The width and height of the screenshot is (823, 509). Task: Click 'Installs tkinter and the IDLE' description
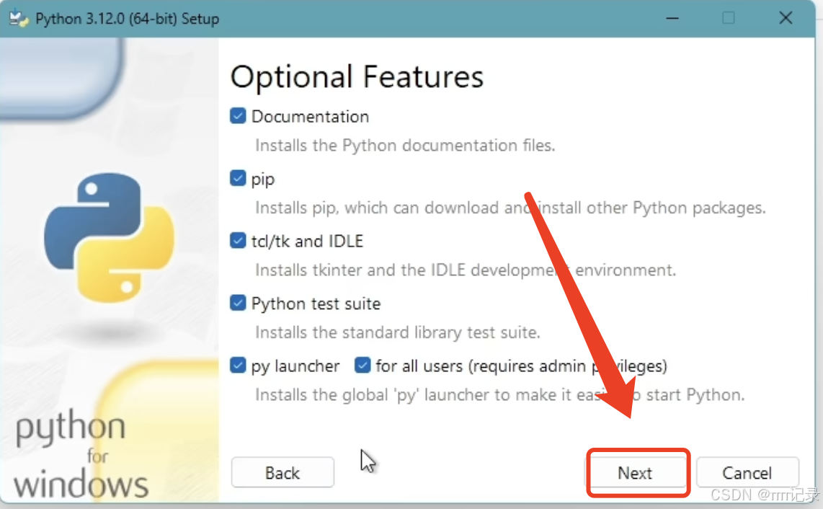tap(466, 270)
